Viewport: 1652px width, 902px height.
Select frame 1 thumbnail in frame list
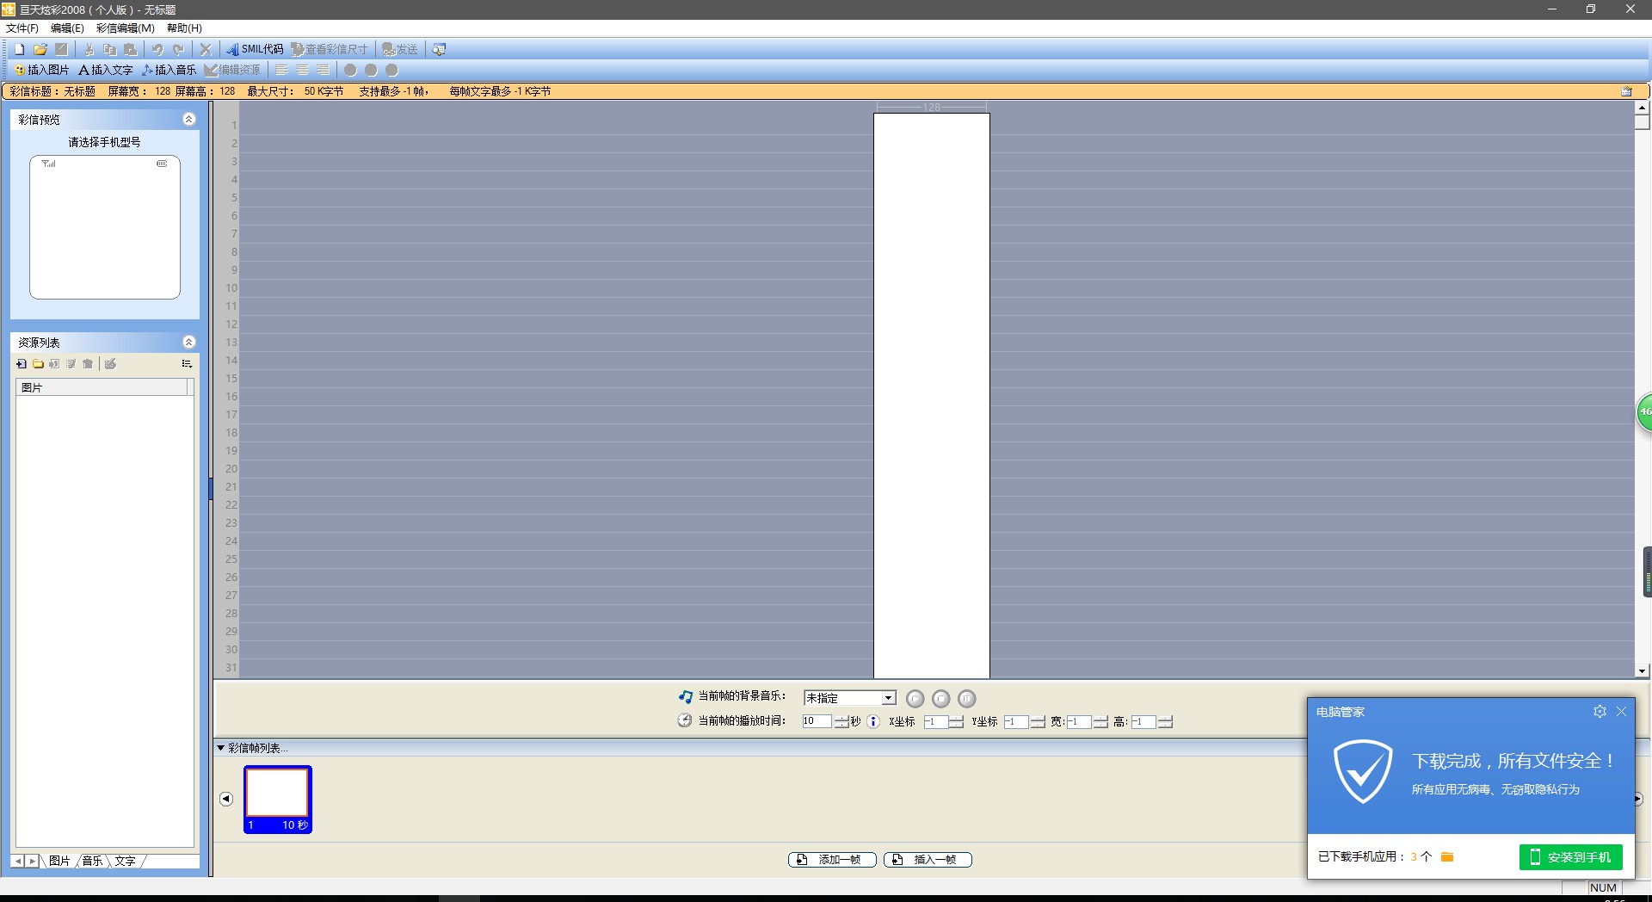point(277,793)
